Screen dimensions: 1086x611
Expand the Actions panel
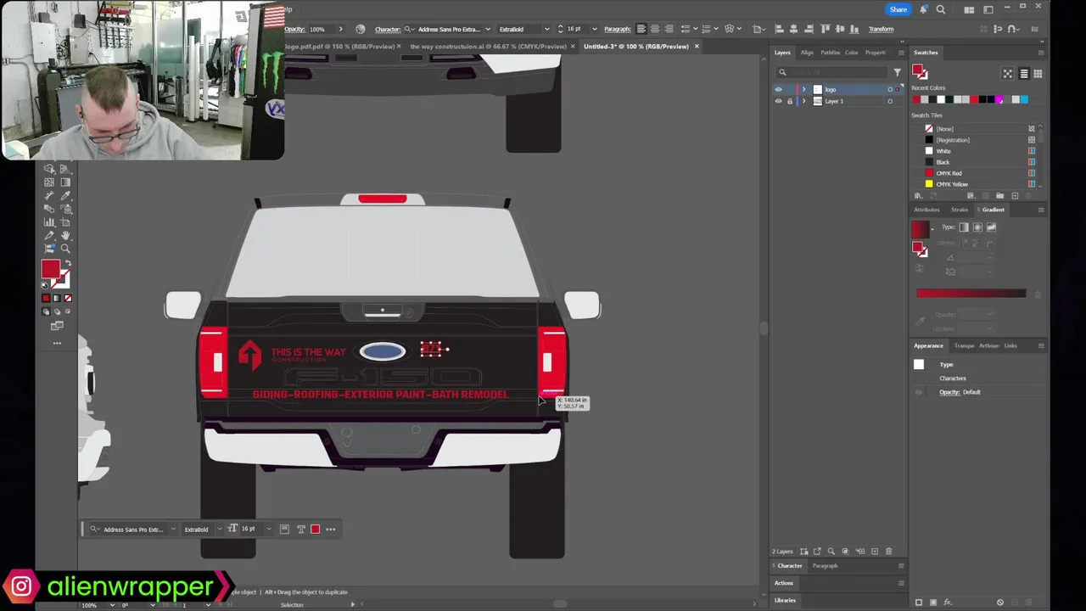(x=783, y=583)
